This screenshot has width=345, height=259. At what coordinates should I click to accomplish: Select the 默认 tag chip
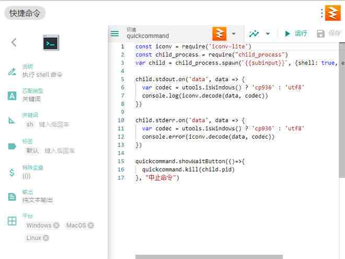32,151
